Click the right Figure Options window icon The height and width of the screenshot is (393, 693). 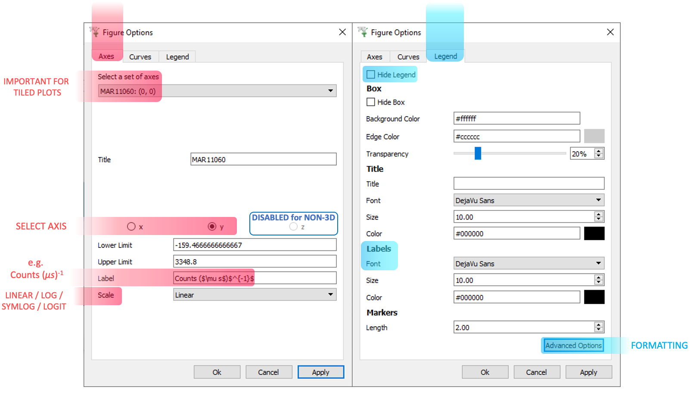363,32
